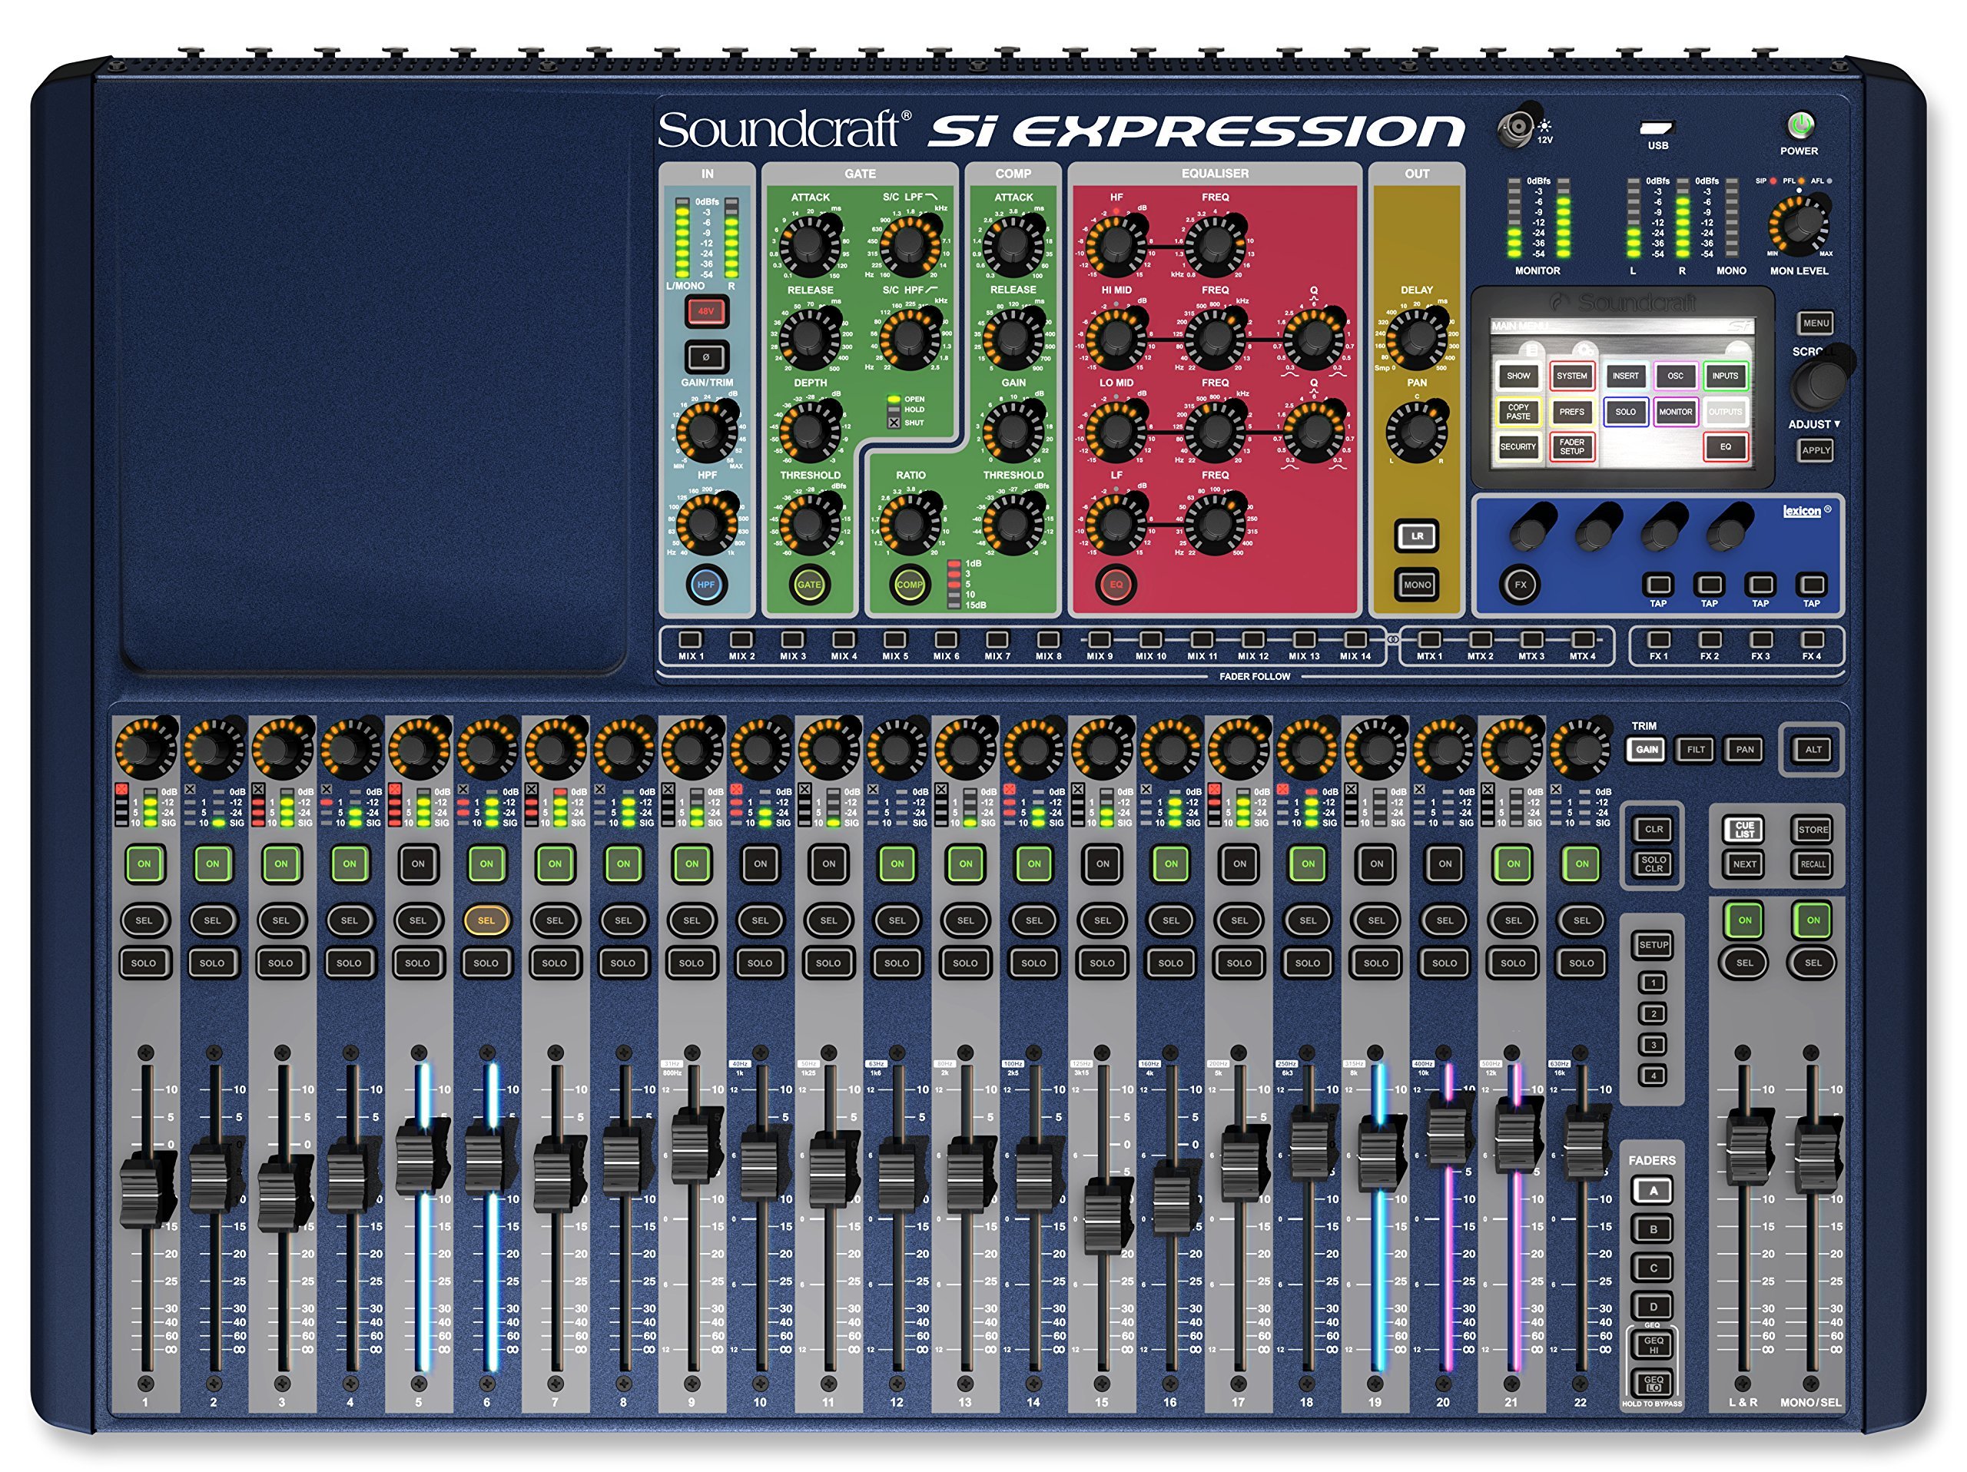This screenshot has width=1967, height=1472.
Task: Select the FX 1 fader follow button
Action: tap(1658, 639)
